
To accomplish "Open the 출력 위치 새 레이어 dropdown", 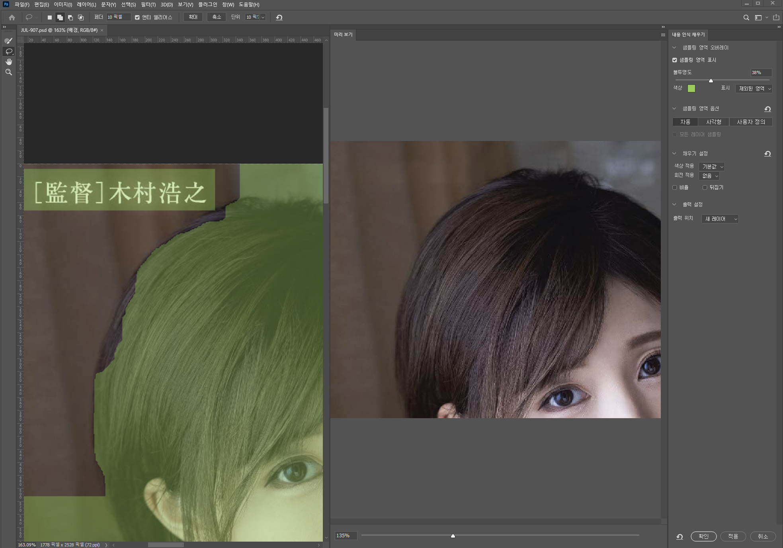I will pyautogui.click(x=720, y=219).
